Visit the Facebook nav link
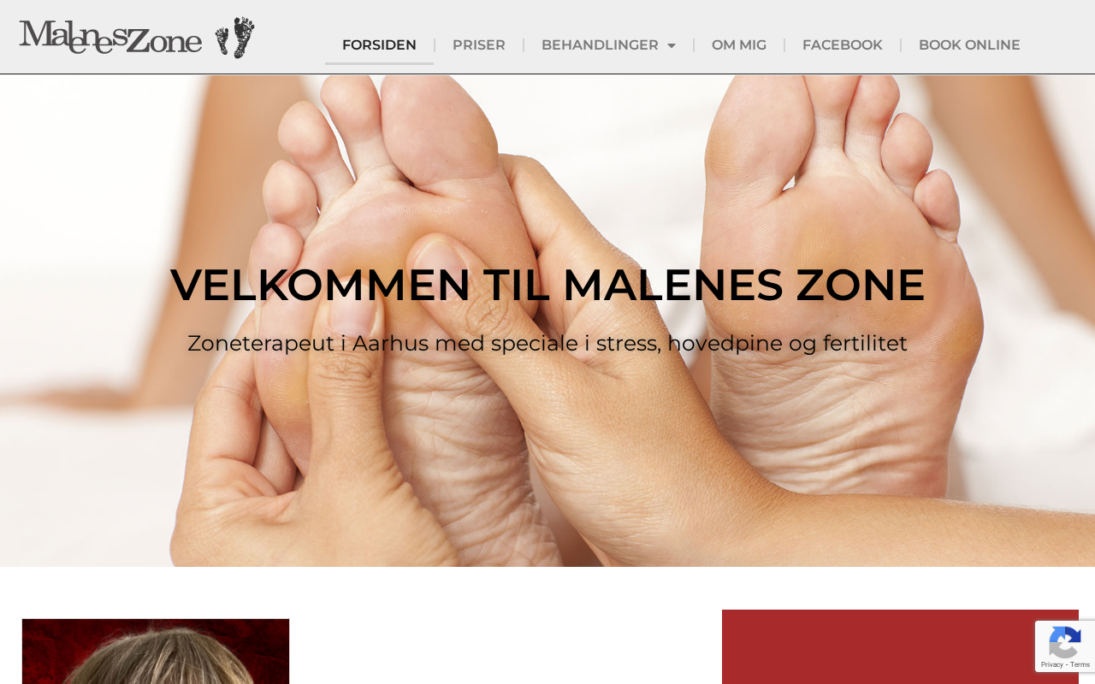 843,45
